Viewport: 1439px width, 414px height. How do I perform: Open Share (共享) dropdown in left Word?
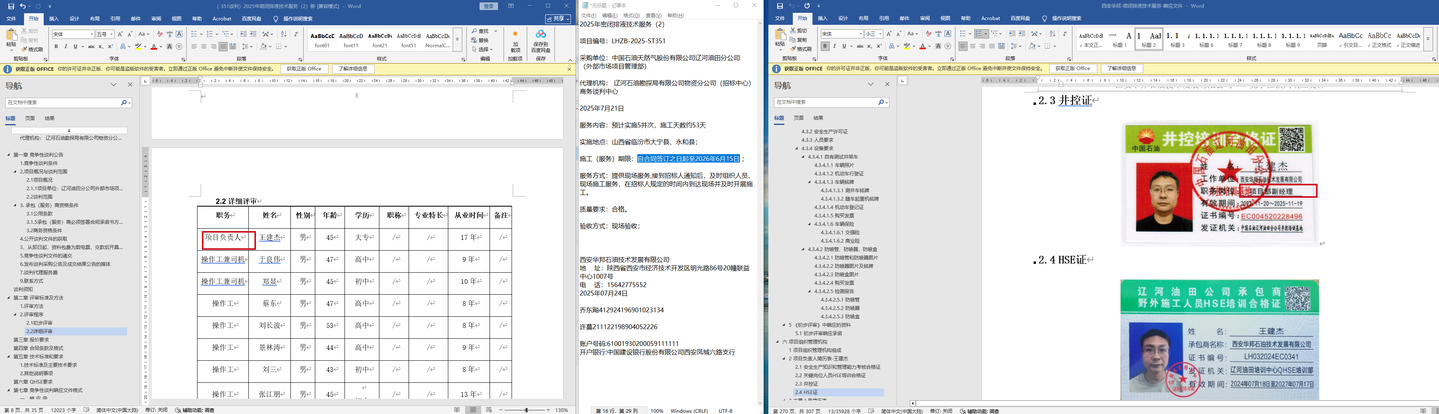point(558,19)
